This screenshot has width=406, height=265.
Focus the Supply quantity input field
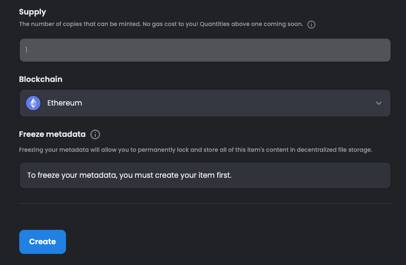[205, 50]
